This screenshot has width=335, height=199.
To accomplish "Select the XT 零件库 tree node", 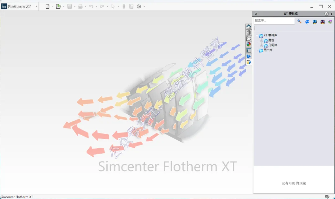I will pyautogui.click(x=270, y=35).
